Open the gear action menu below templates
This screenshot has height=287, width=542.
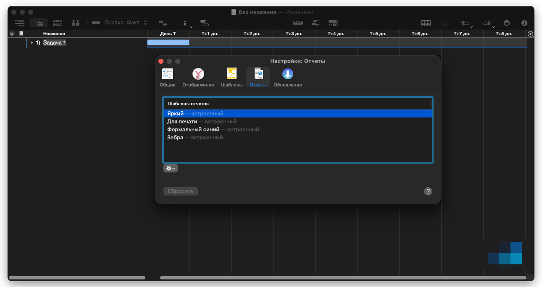(170, 168)
